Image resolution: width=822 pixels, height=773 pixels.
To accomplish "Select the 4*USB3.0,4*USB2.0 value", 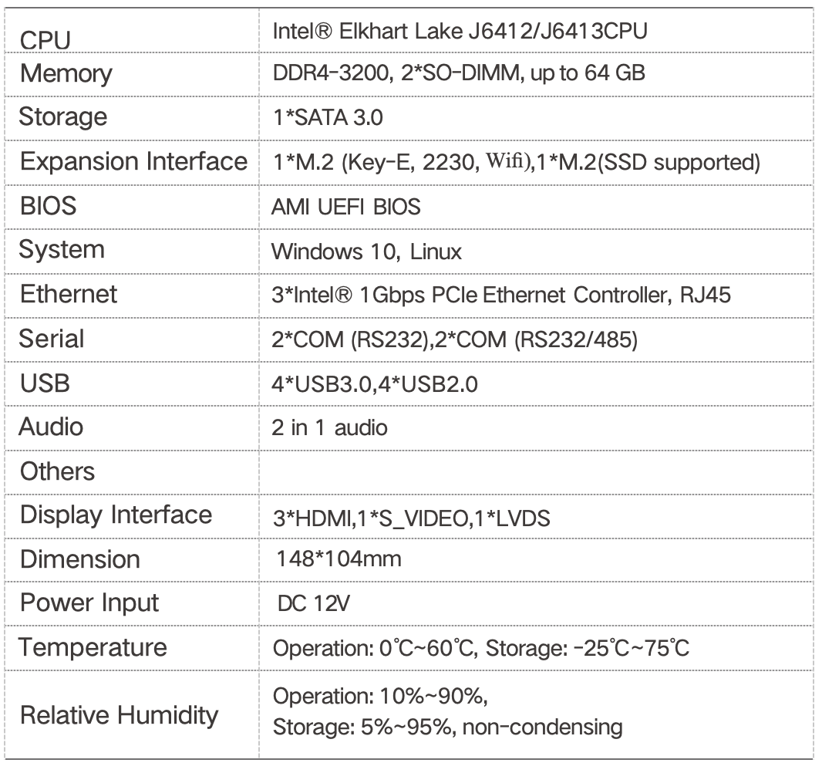I will pos(374,383).
